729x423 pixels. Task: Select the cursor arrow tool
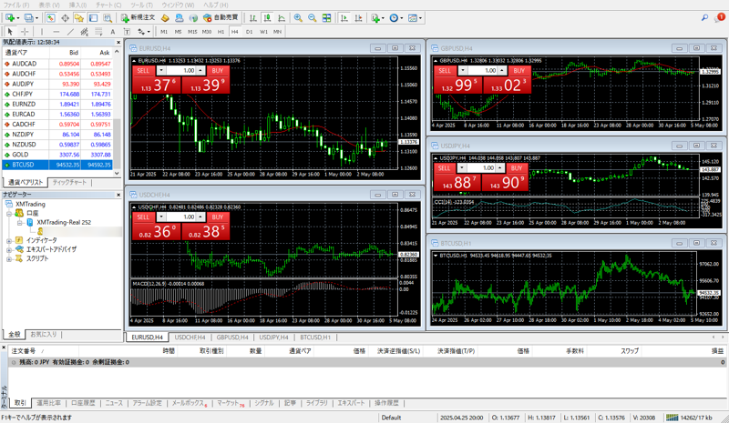tap(10, 32)
